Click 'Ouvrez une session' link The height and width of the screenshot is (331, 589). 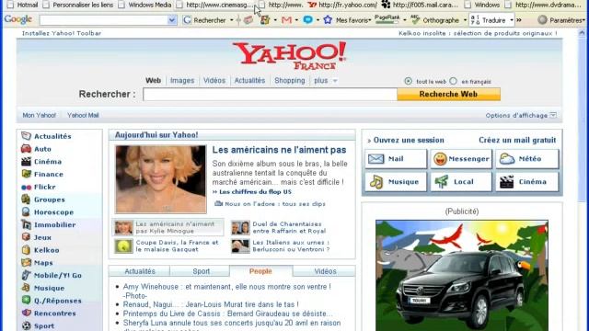[409, 140]
